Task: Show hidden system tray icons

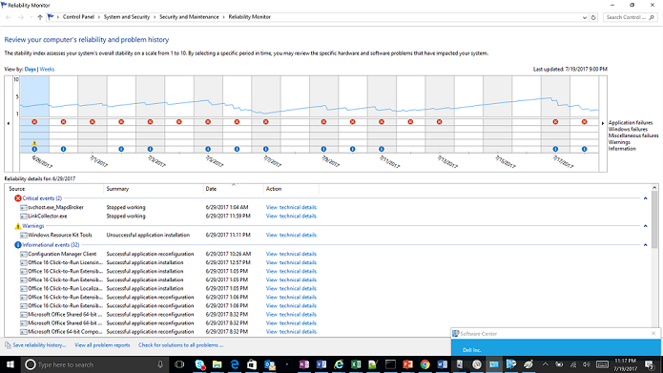Action: pyautogui.click(x=546, y=364)
